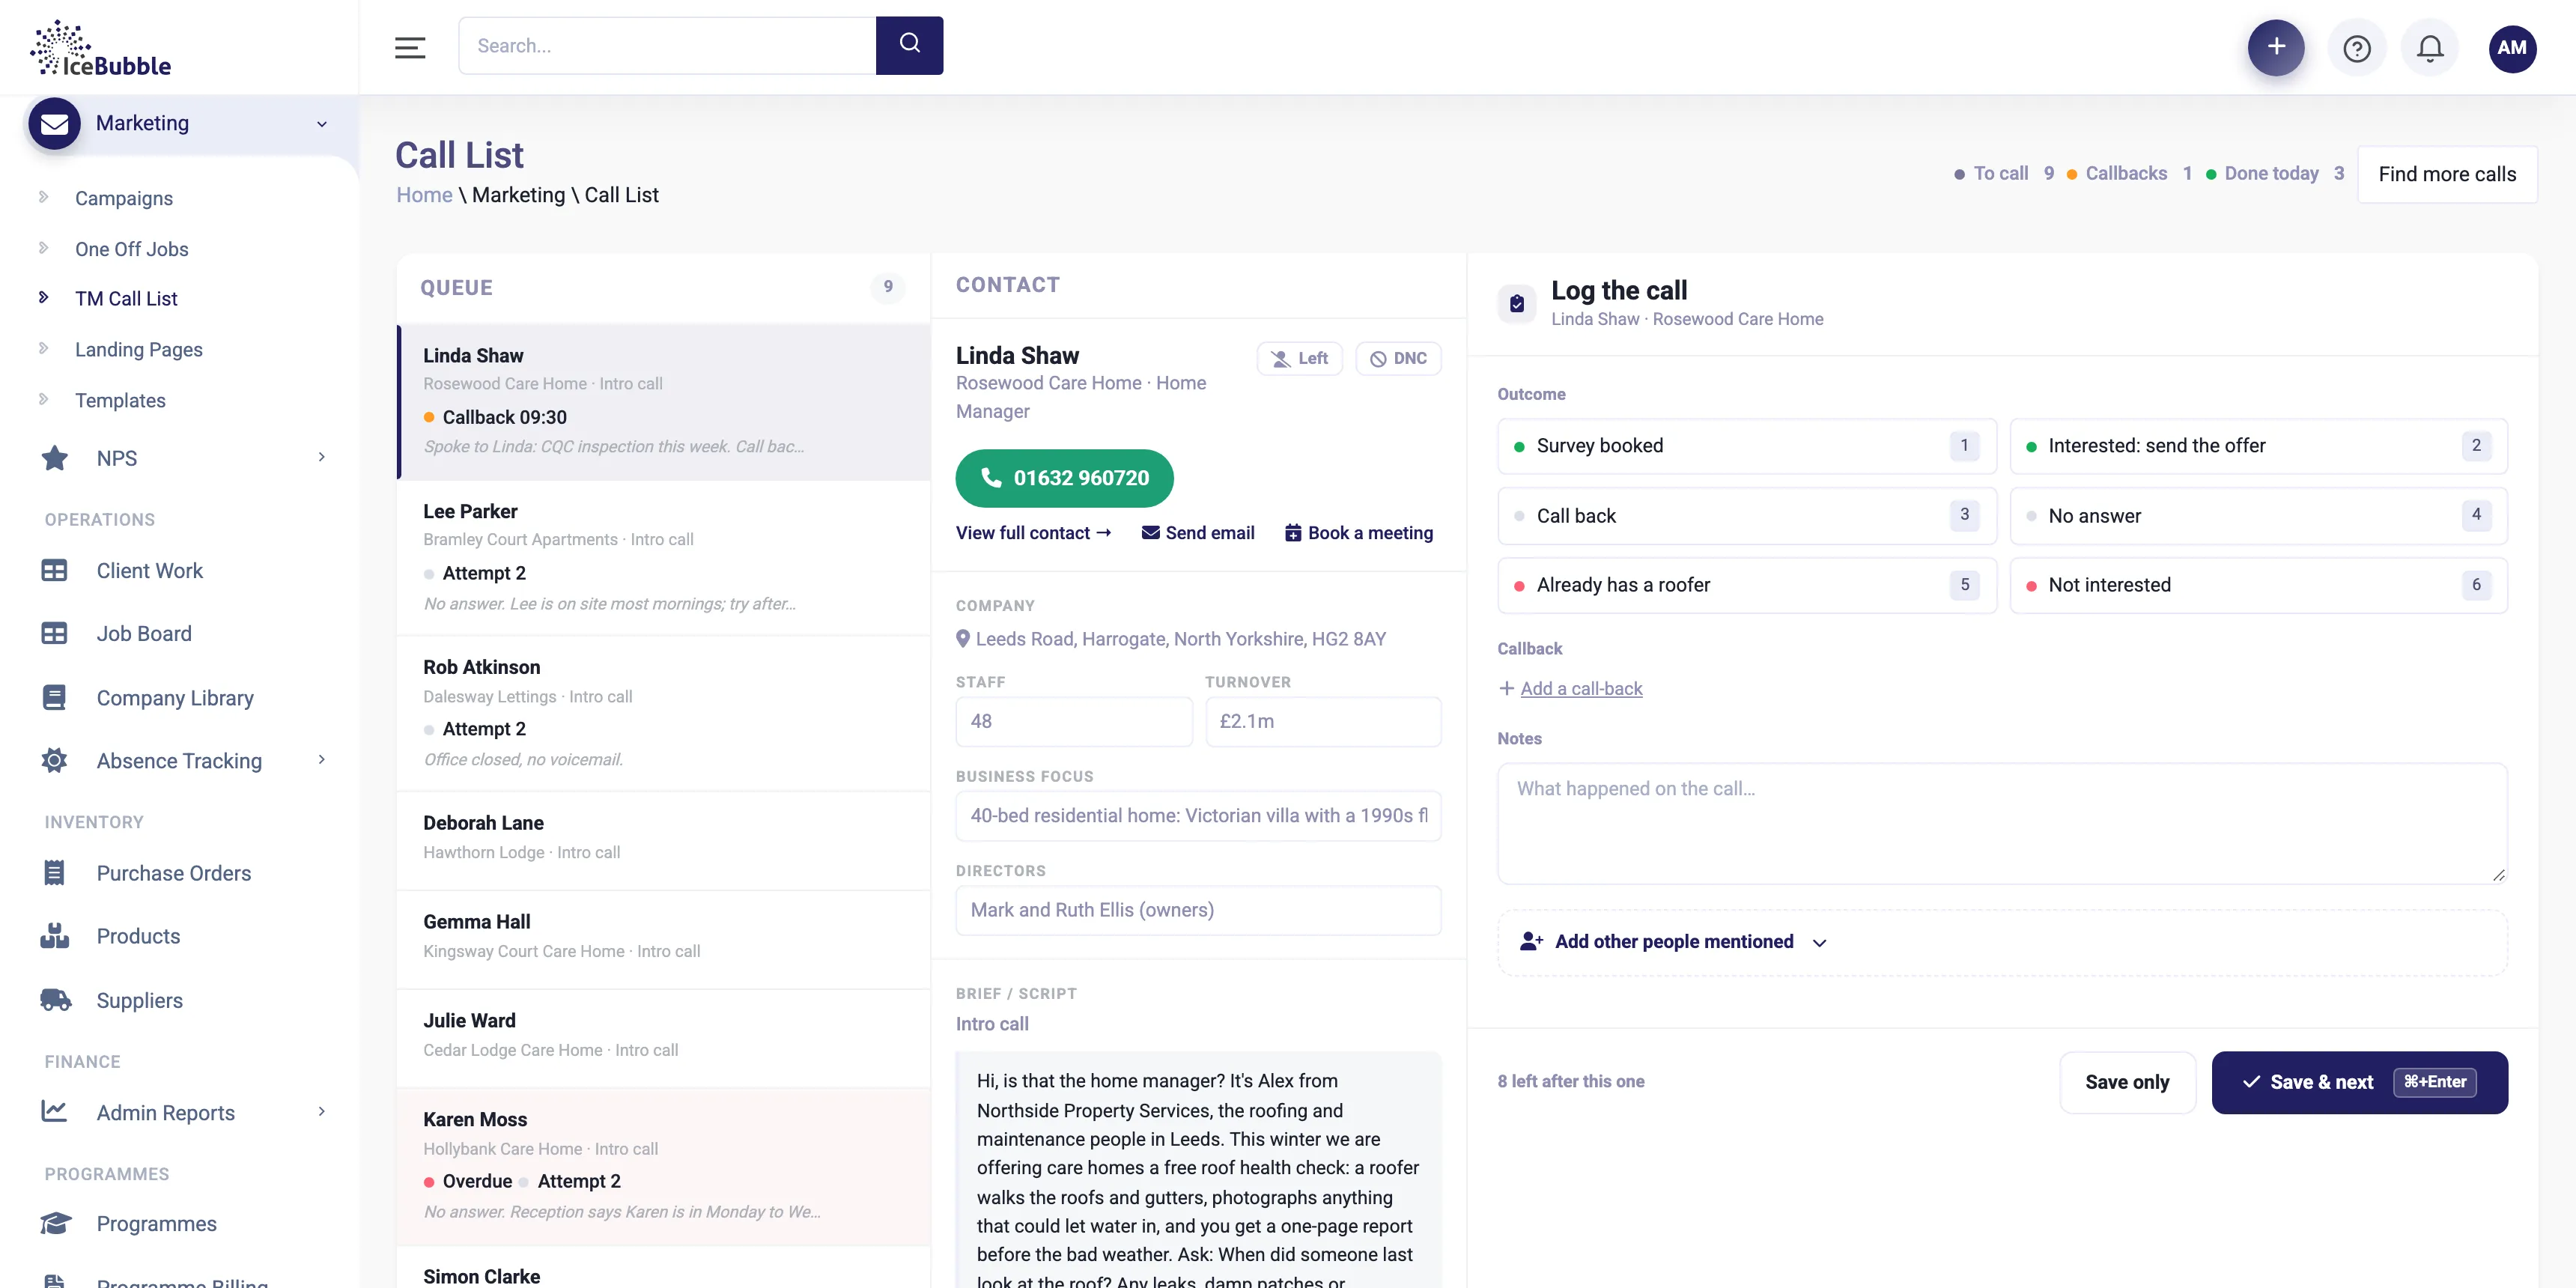Click the plus quick-add button

pyautogui.click(x=2276, y=47)
